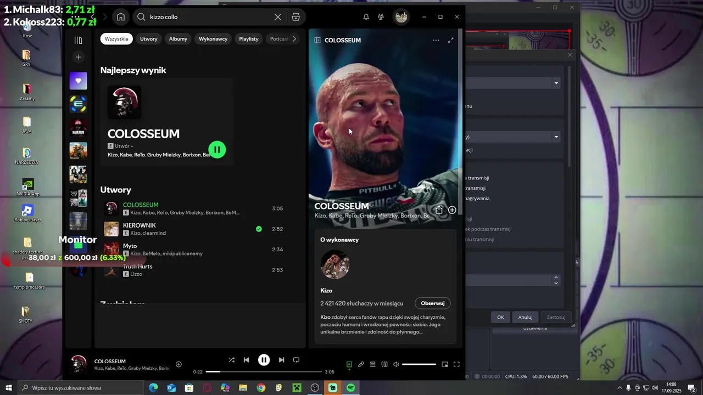Select the Utwory filter

click(148, 39)
